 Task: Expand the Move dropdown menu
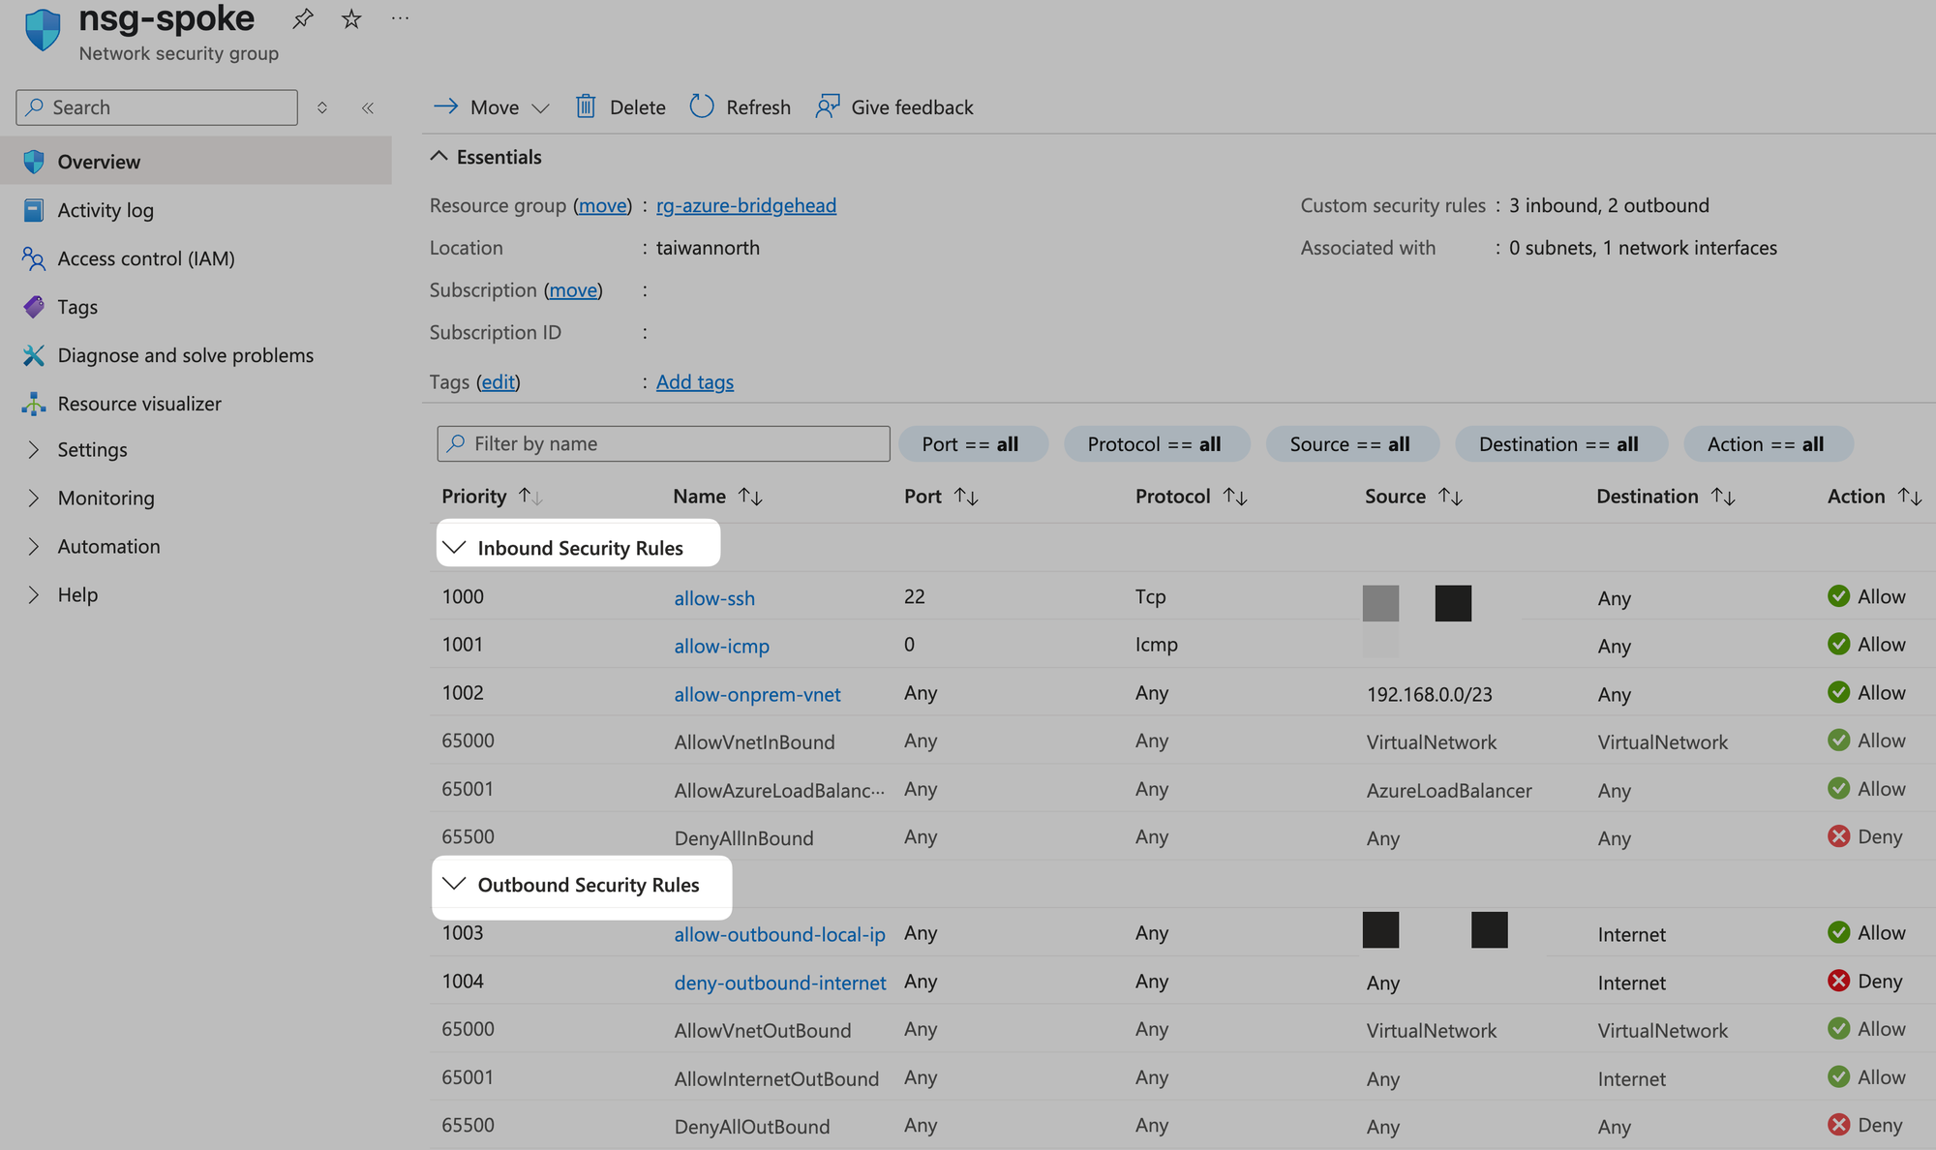[x=540, y=107]
